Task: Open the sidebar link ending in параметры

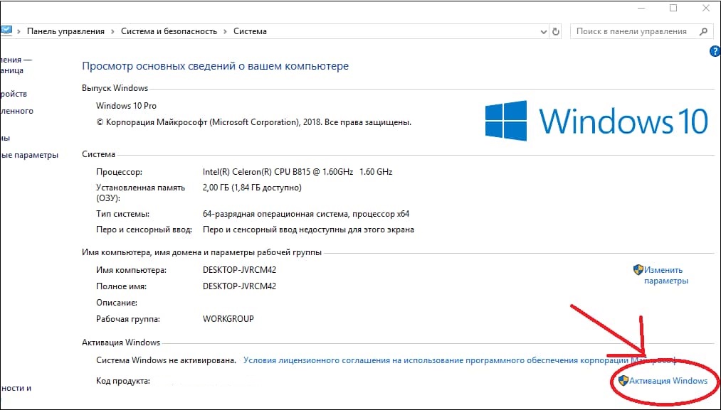Action: click(x=29, y=155)
